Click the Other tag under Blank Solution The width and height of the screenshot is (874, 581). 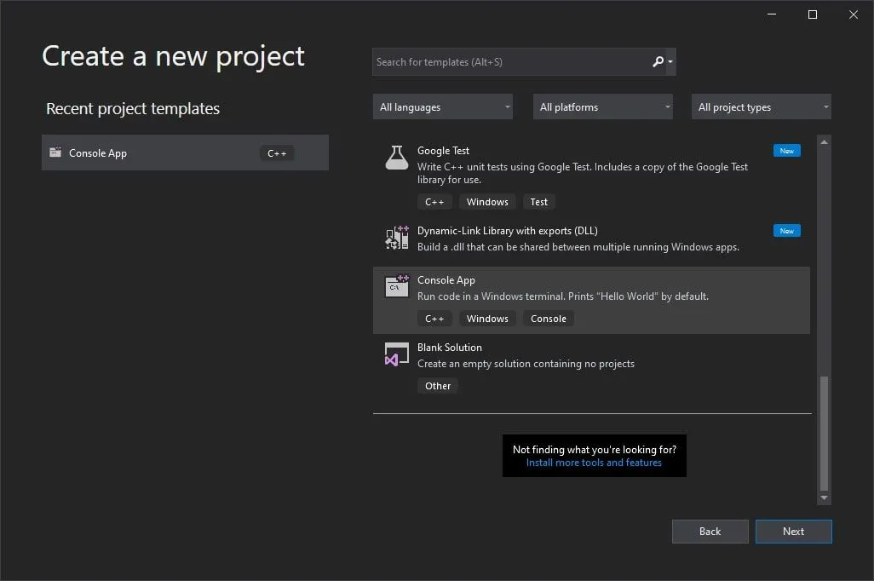pyautogui.click(x=437, y=385)
